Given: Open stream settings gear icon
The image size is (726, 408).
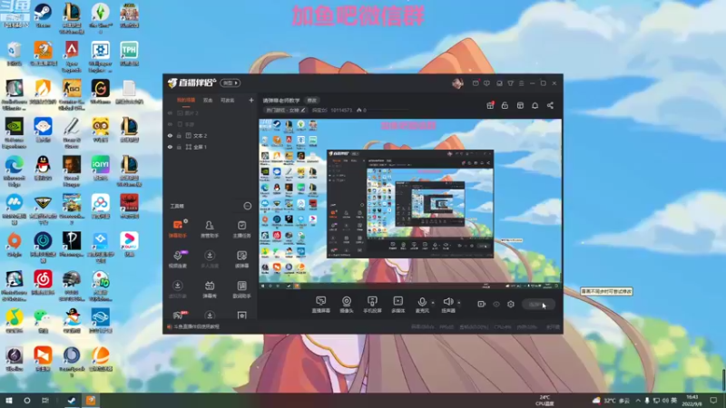Looking at the screenshot, I should [x=511, y=305].
